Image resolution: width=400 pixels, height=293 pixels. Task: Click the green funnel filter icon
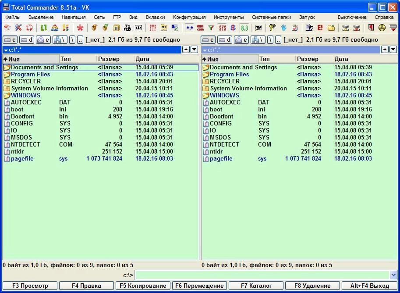pos(211,28)
